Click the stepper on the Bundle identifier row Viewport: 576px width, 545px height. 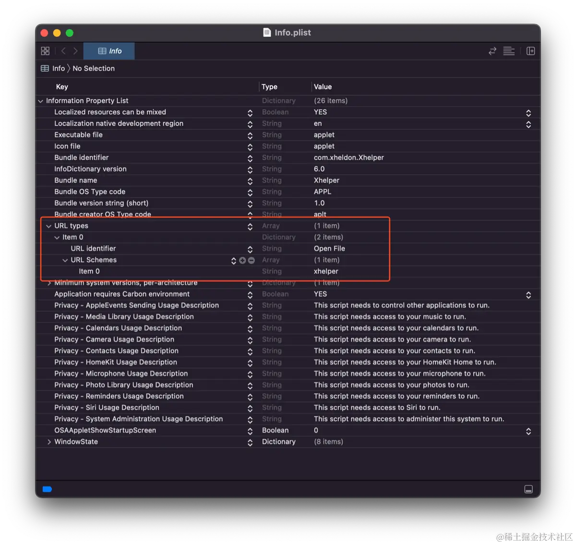tap(250, 157)
